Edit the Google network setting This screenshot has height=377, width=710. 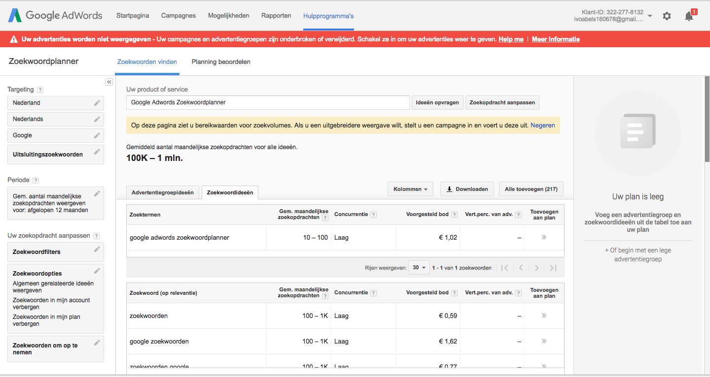(97, 135)
